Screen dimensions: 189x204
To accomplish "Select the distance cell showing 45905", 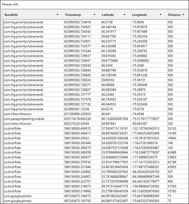I will tap(173, 167).
